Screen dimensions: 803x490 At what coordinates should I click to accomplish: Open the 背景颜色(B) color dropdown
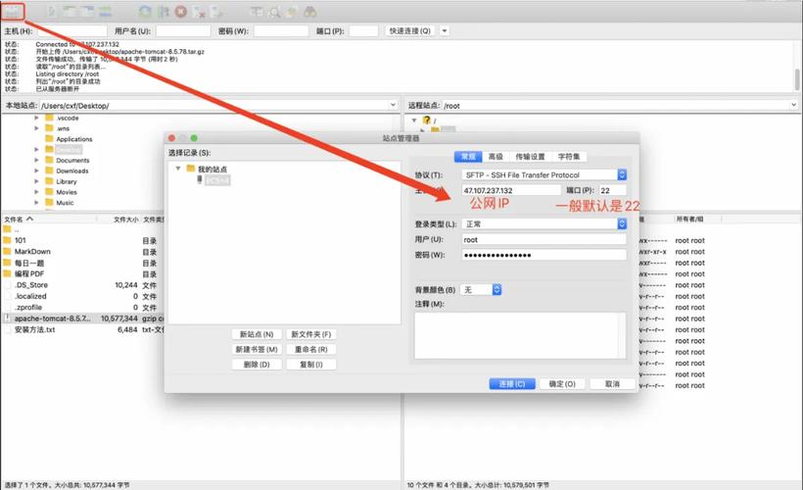click(481, 290)
